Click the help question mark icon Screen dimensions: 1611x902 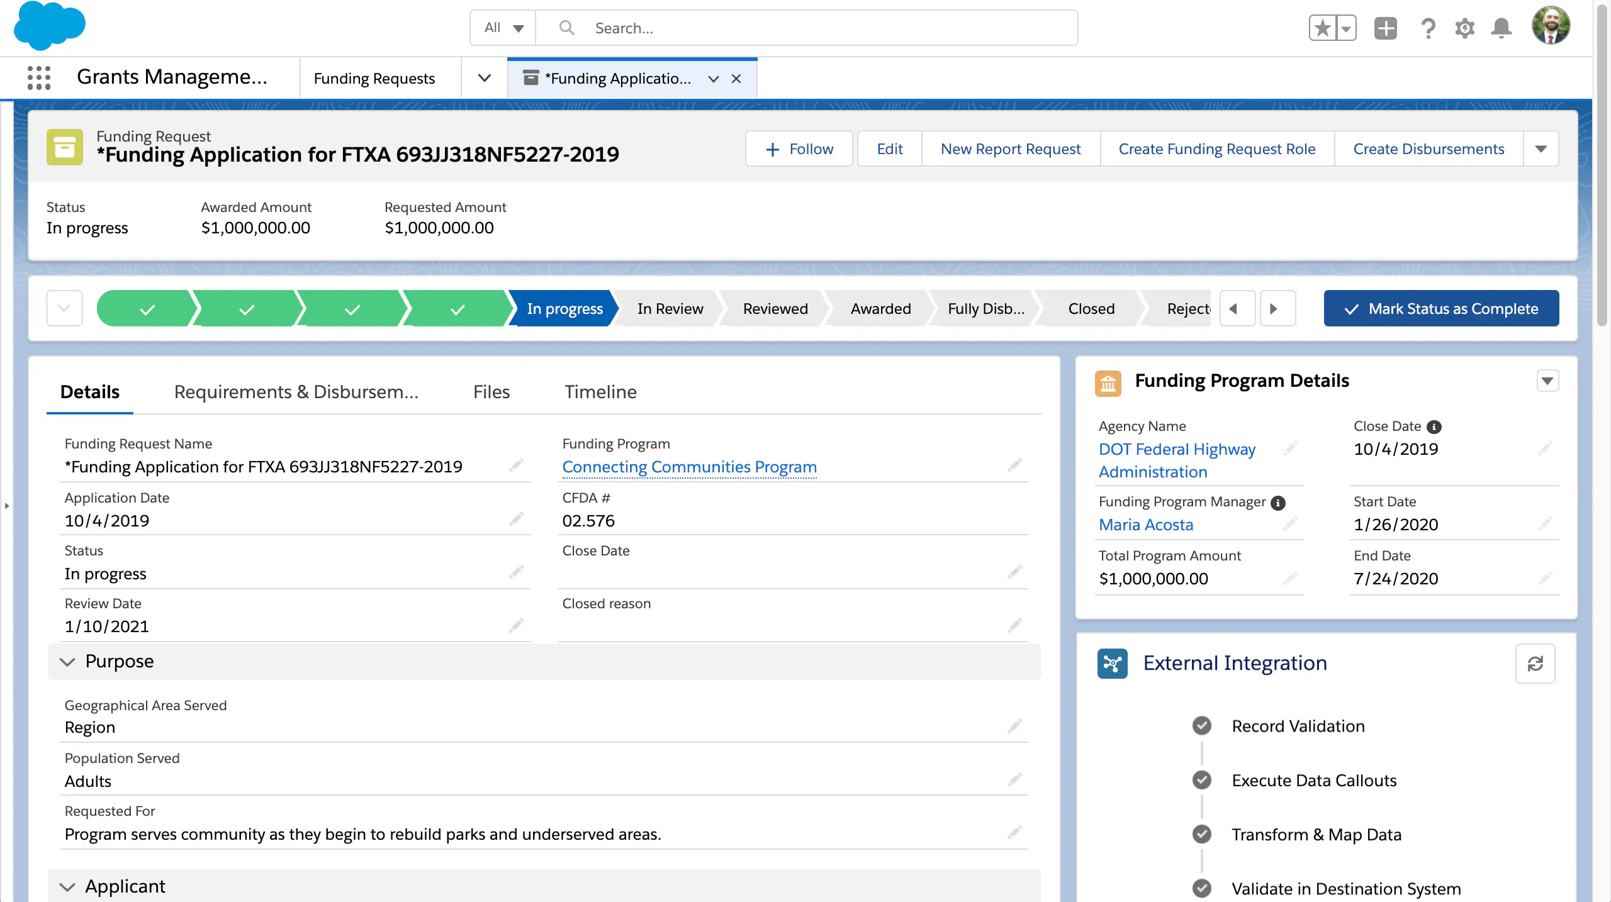[1428, 28]
